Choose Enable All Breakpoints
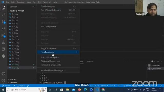The image size is (164, 92). (x=58, y=57)
